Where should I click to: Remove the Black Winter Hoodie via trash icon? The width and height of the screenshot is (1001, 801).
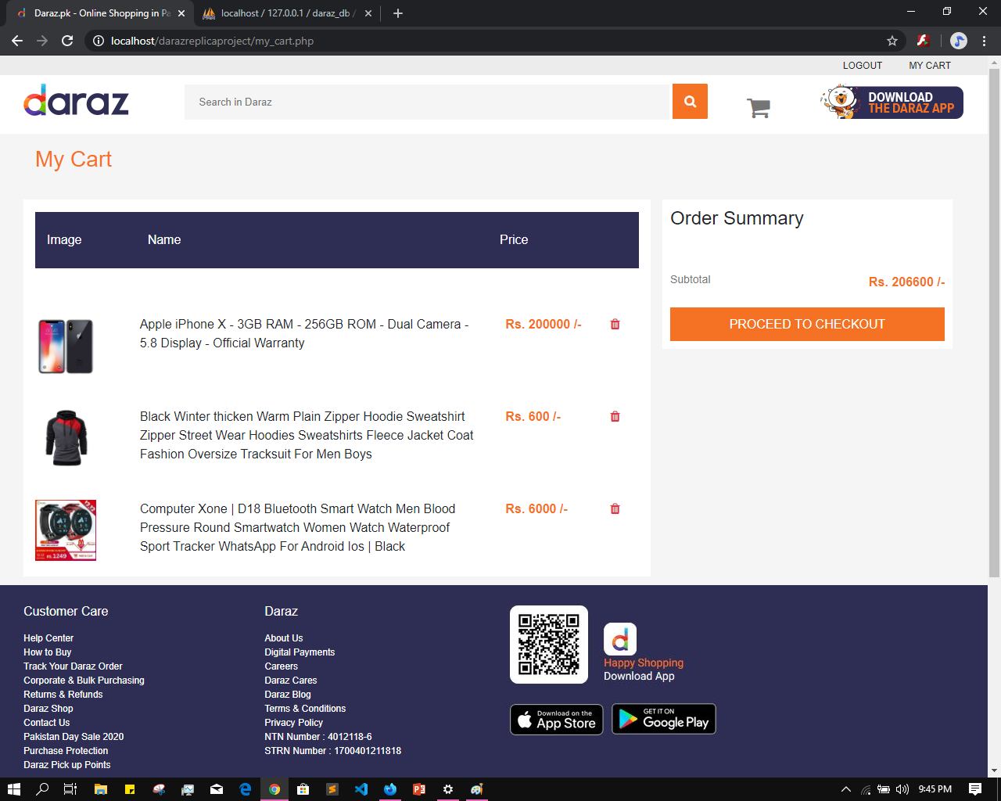pyautogui.click(x=615, y=416)
